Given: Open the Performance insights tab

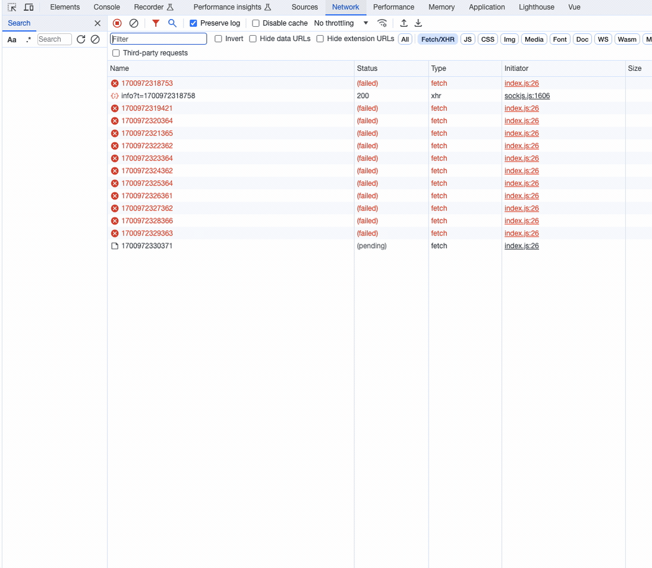Looking at the screenshot, I should tap(232, 7).
